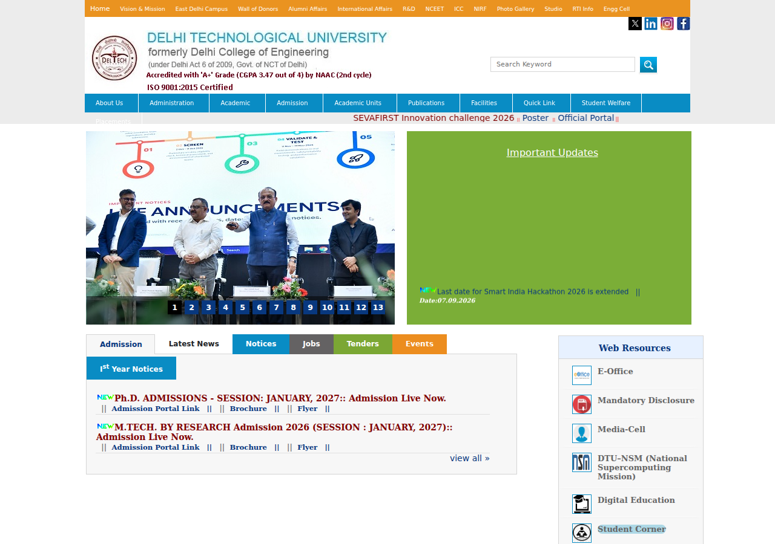Open Ist Year Notices button

pyautogui.click(x=131, y=368)
